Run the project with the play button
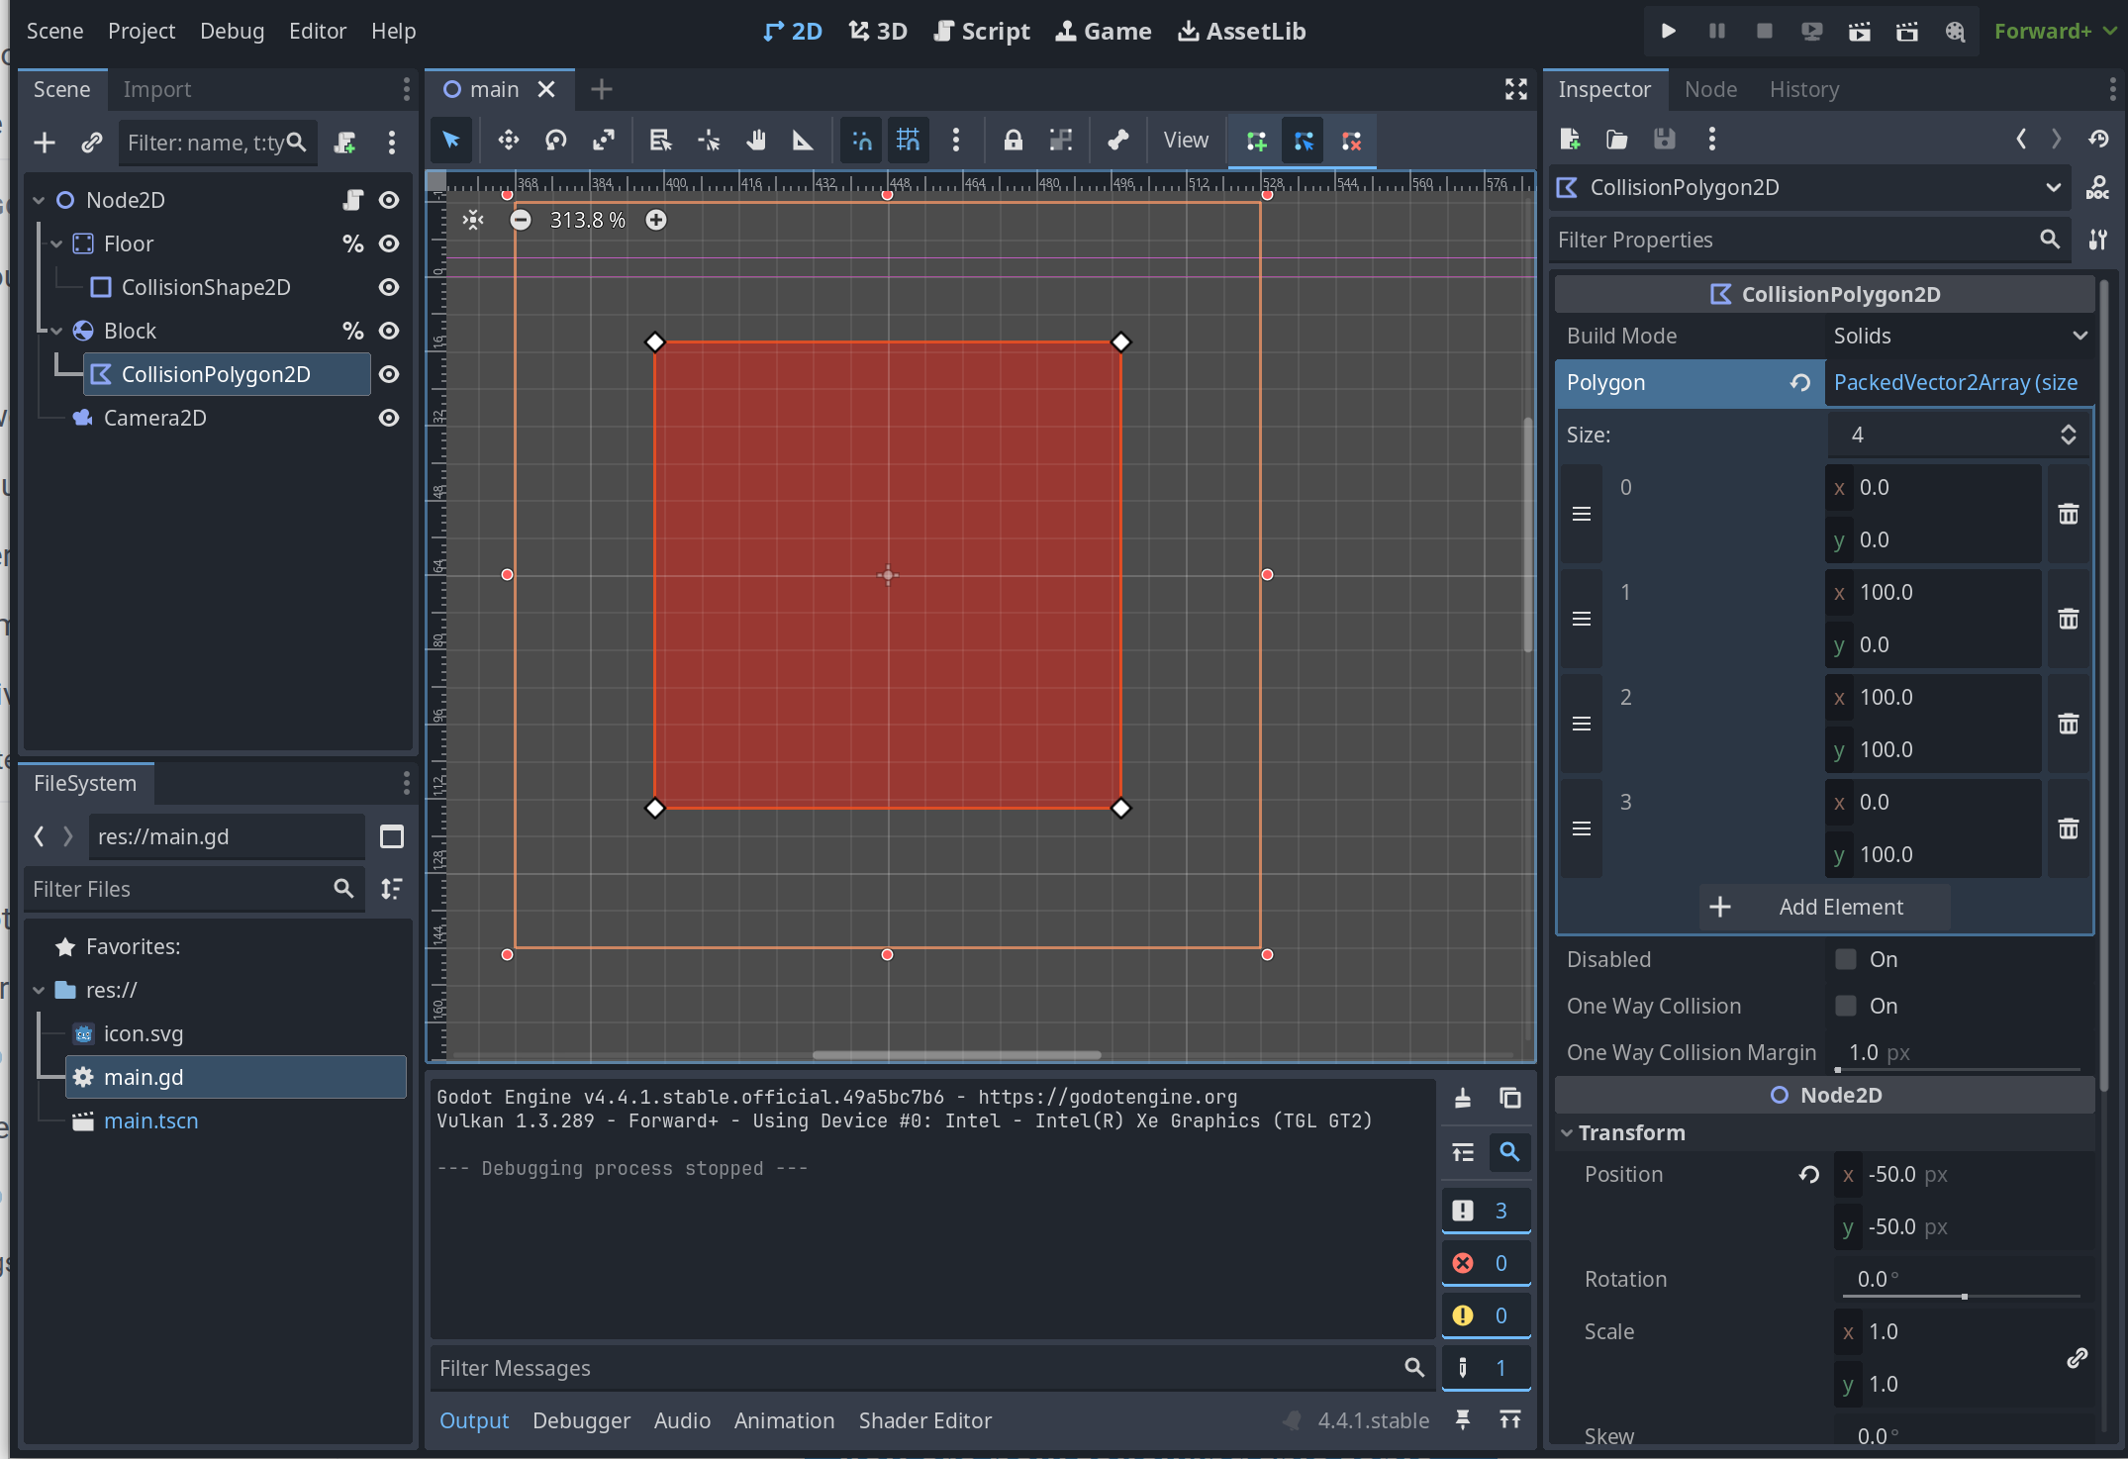Image resolution: width=2128 pixels, height=1459 pixels. coord(1668,31)
